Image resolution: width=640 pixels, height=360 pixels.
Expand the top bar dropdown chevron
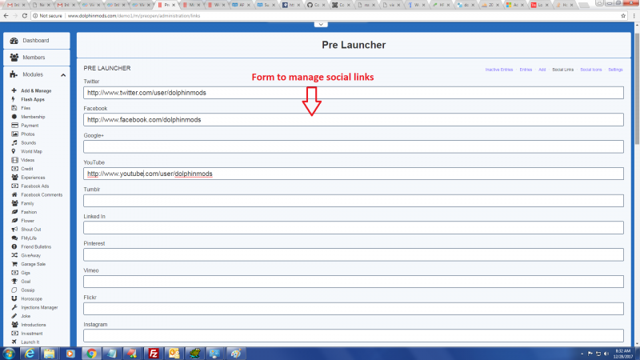[321, 25]
